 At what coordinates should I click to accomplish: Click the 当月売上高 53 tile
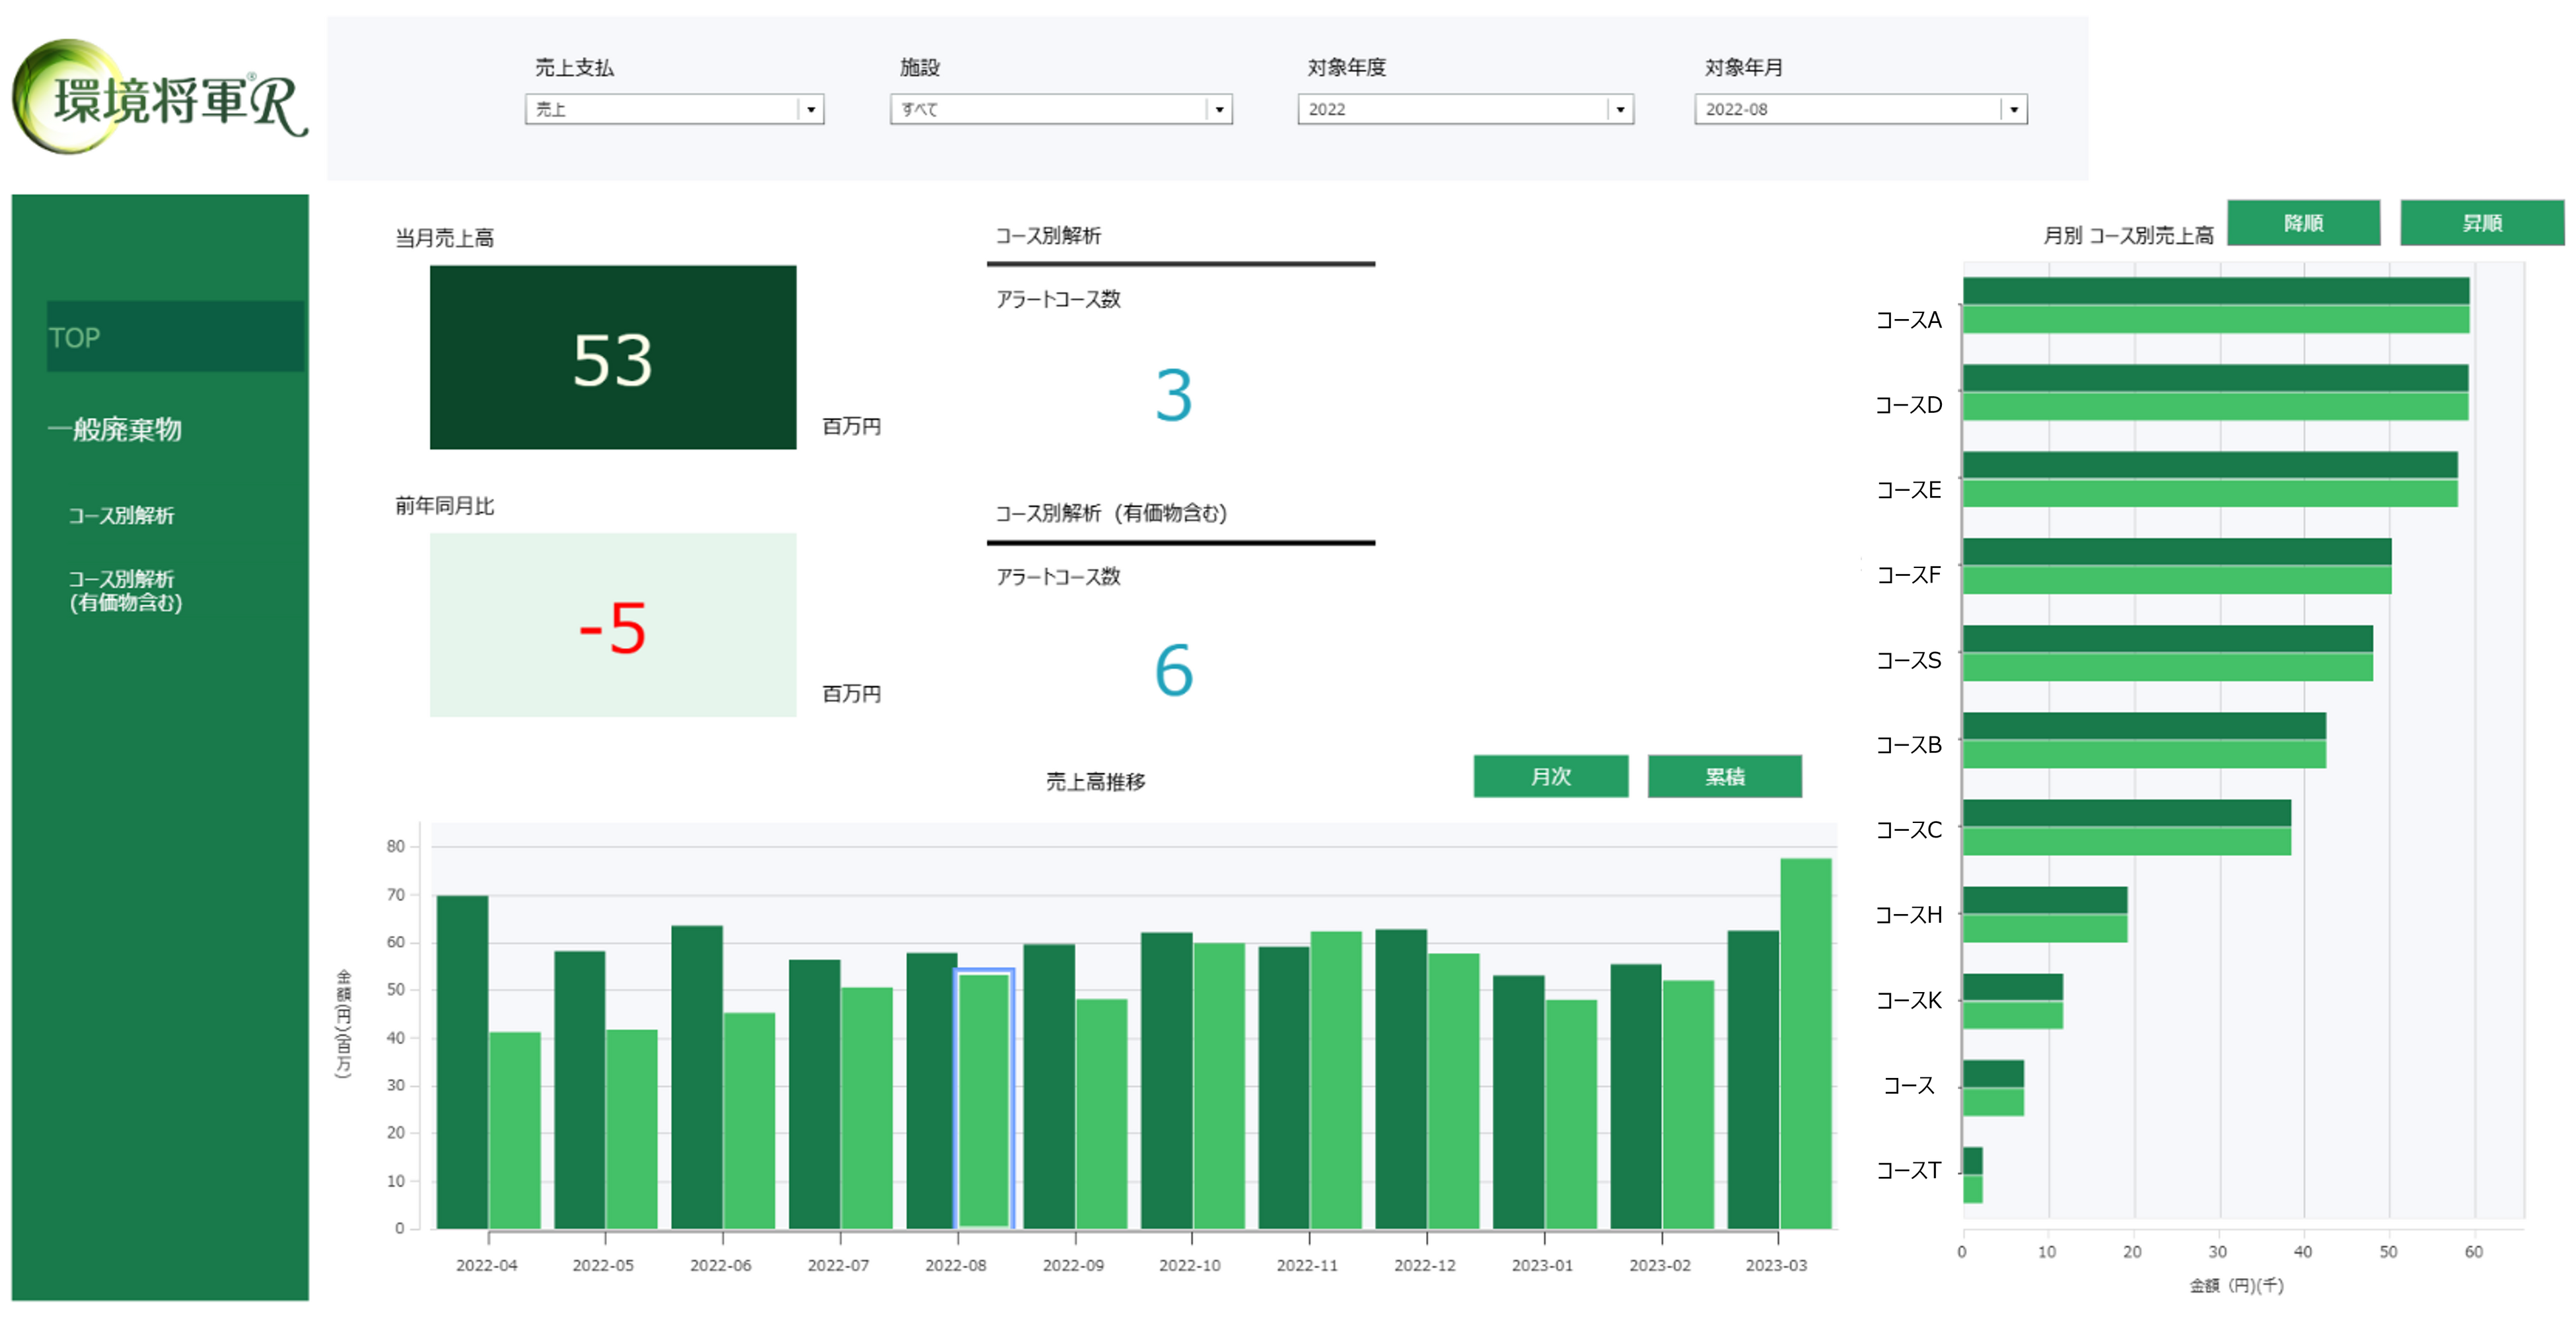pos(612,357)
